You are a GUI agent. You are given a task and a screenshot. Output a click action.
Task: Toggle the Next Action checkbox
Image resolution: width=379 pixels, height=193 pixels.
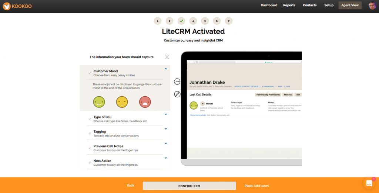coord(90,163)
